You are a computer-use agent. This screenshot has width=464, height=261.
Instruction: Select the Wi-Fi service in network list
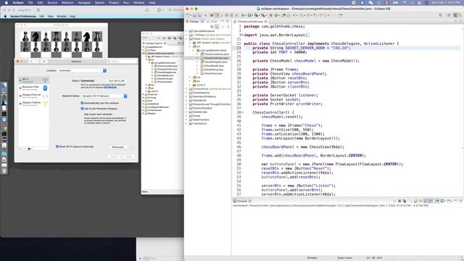click(x=34, y=80)
